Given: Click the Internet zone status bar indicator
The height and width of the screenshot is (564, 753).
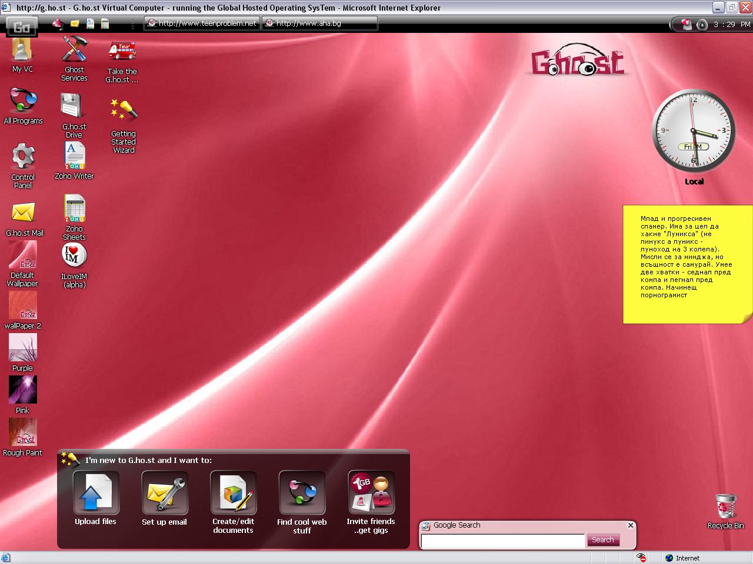Looking at the screenshot, I should point(682,558).
